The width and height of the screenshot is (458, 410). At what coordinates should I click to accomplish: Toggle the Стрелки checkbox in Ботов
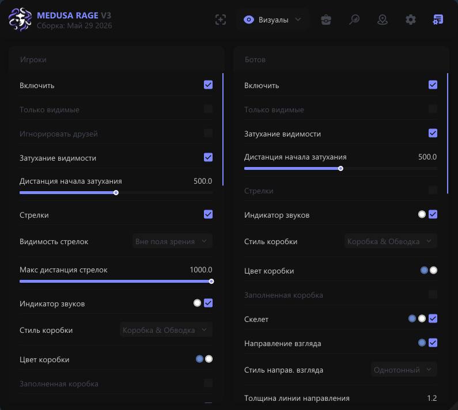coord(433,191)
